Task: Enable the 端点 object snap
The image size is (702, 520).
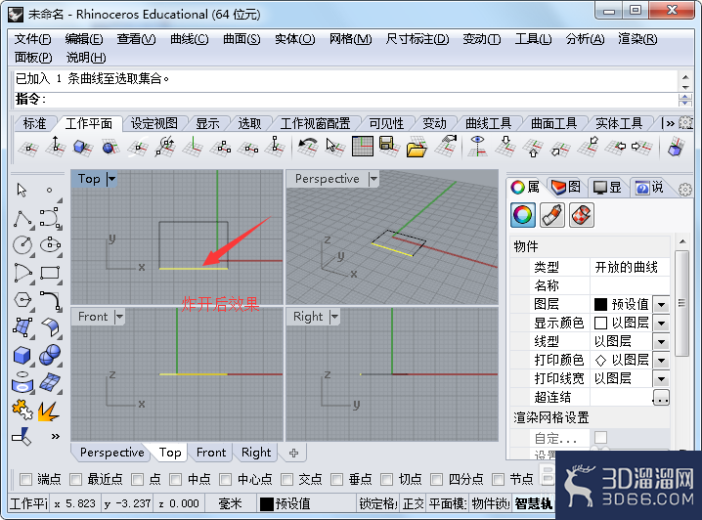Action: [x=26, y=479]
